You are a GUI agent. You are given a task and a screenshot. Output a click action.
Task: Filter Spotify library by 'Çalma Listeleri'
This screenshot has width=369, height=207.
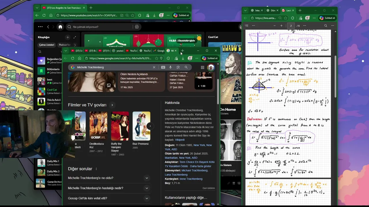click(x=47, y=45)
